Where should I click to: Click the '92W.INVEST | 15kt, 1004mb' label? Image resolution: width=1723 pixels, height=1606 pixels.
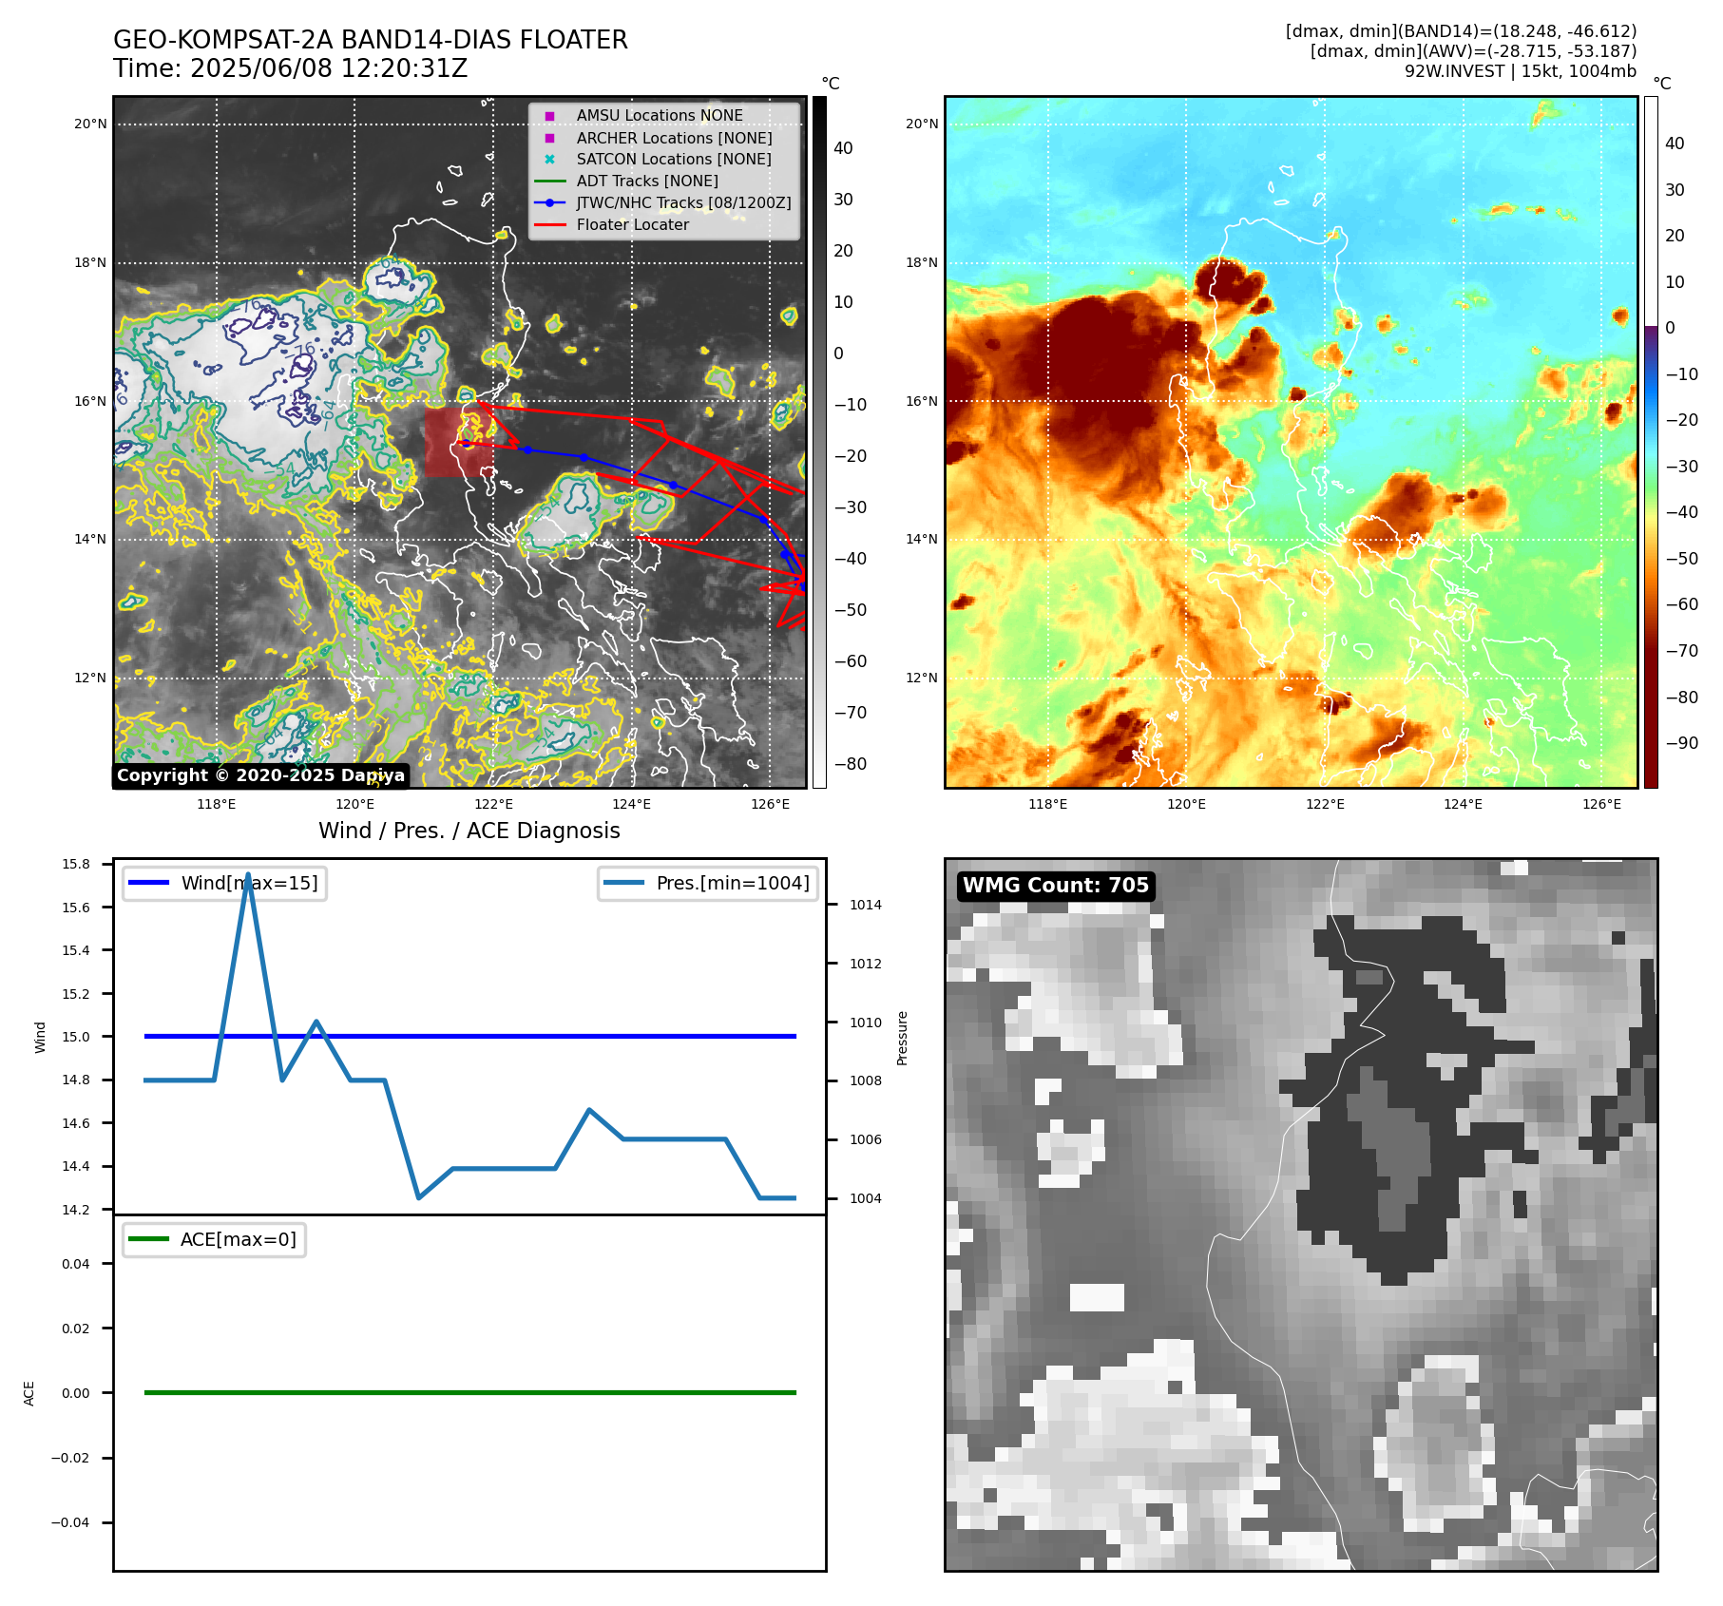coord(1521,71)
